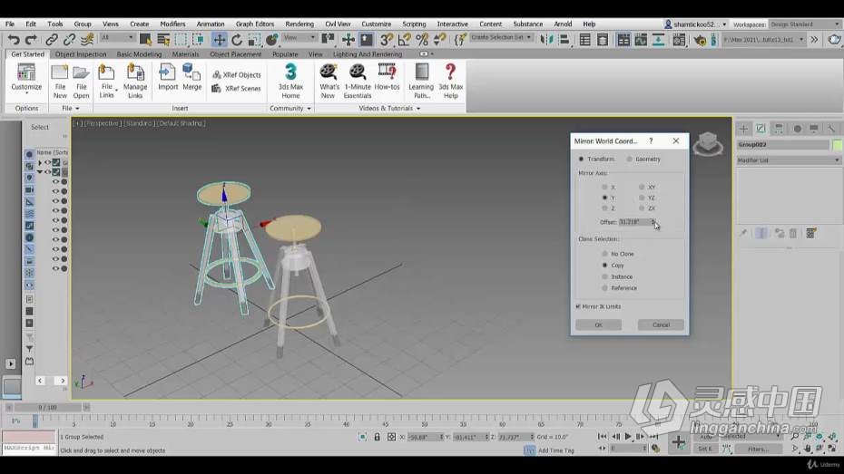Open the Graph Editors menu
This screenshot has width=844, height=474.
[255, 24]
